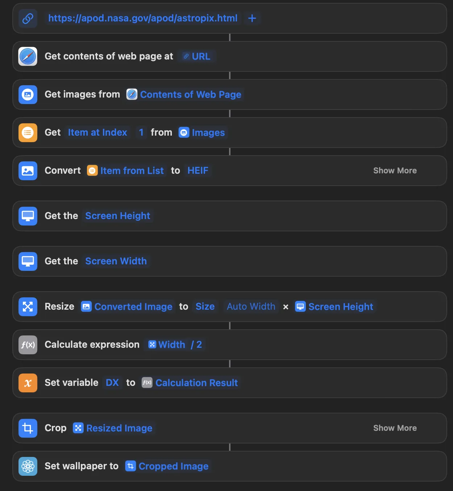The image size is (453, 491).
Task: Click the apod.nasa.gov URL text
Action: click(143, 18)
